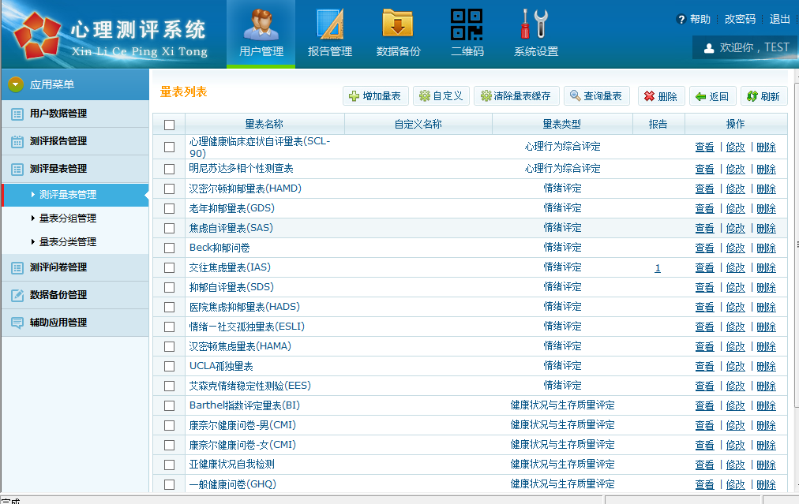The image size is (799, 504).
Task: Open 测评报告管理 in the sidebar
Action: point(58,141)
